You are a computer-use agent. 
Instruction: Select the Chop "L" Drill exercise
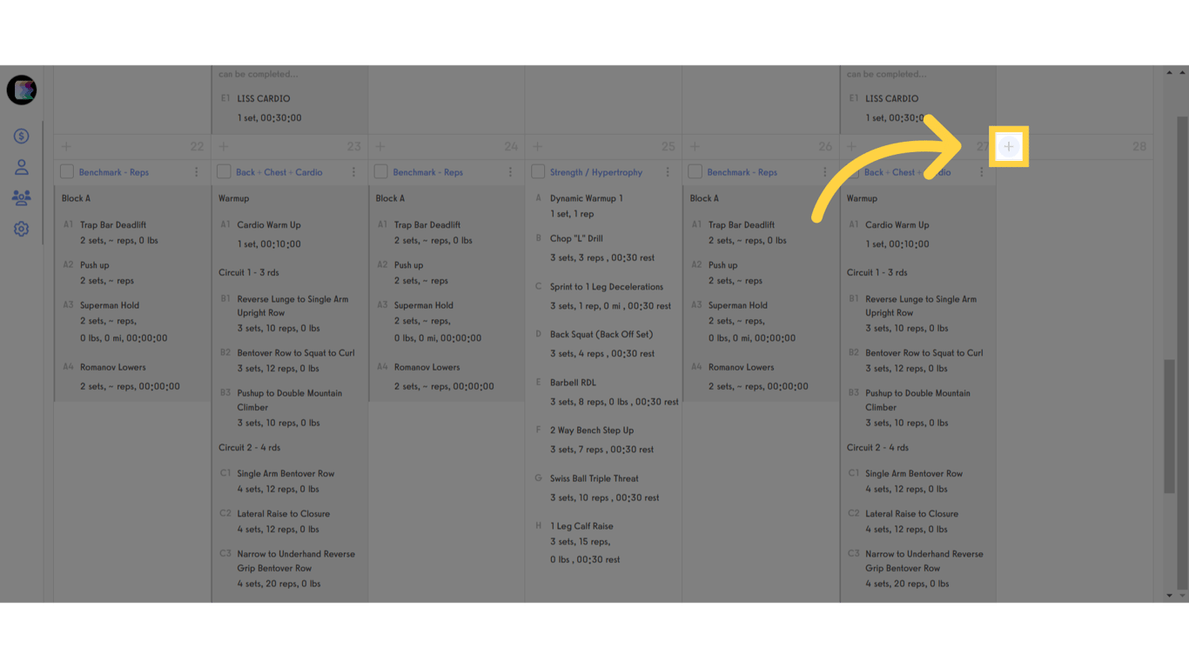tap(576, 238)
